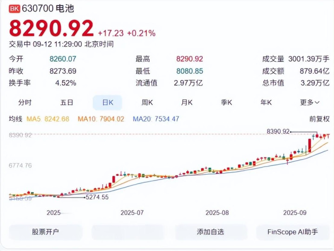Select the 日K chart tab

(107, 102)
